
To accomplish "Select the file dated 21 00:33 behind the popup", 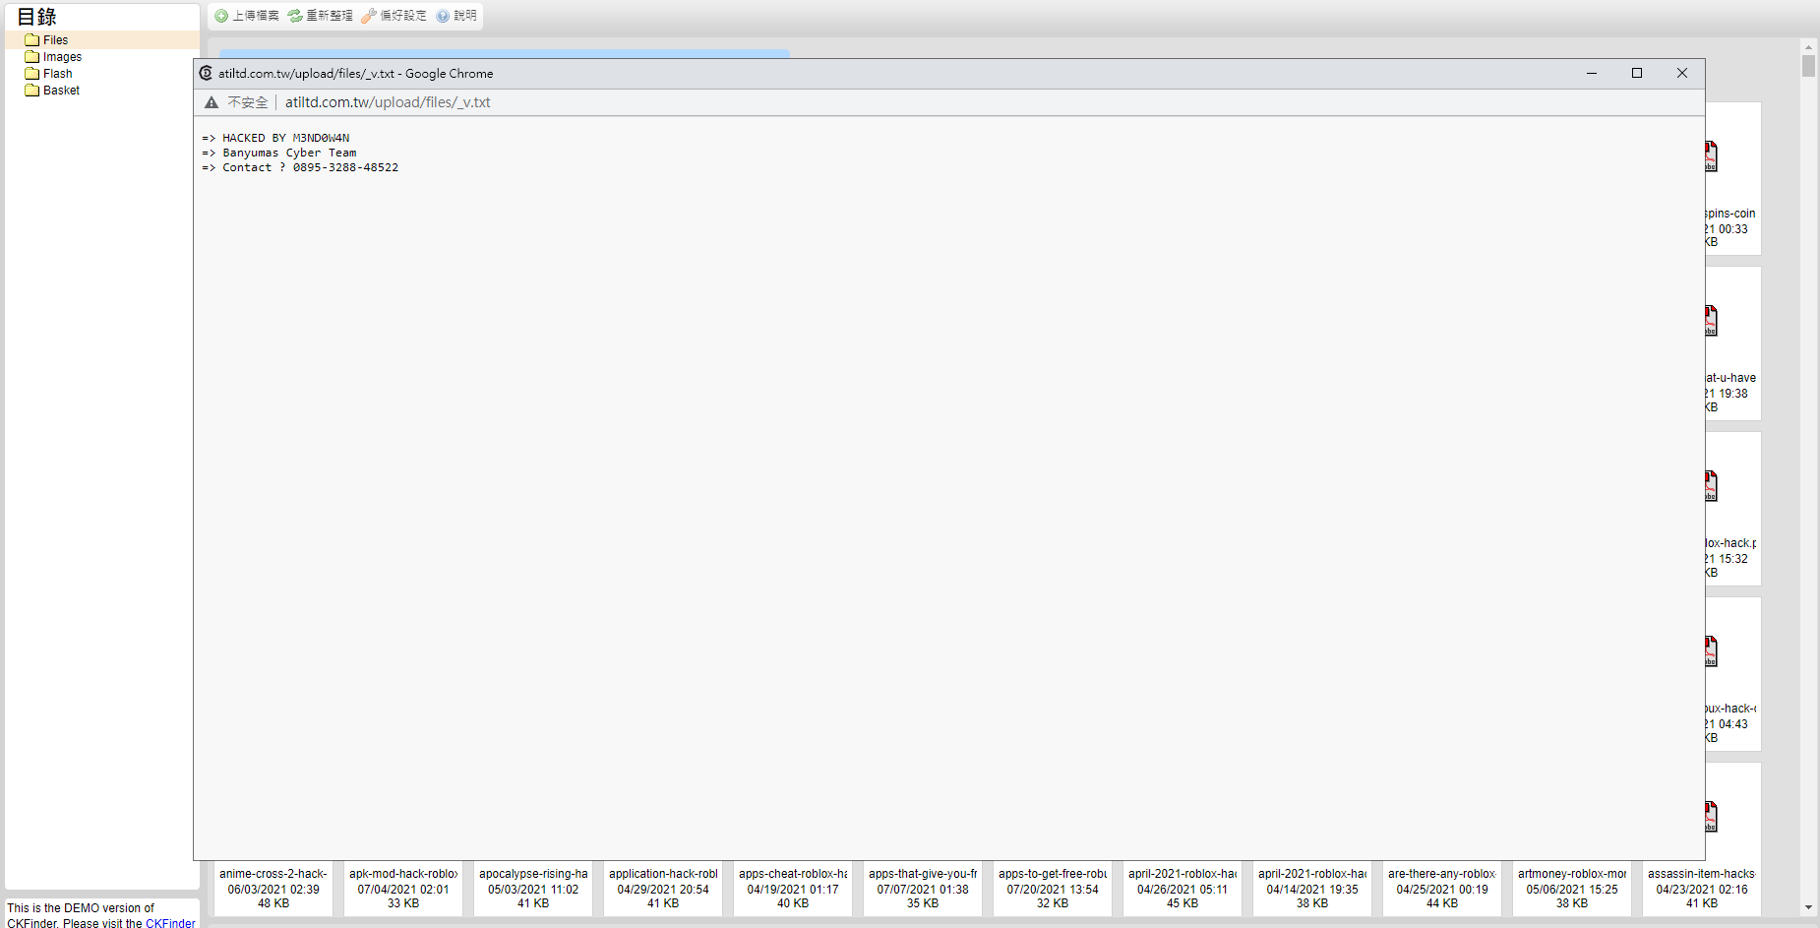I will (1732, 179).
